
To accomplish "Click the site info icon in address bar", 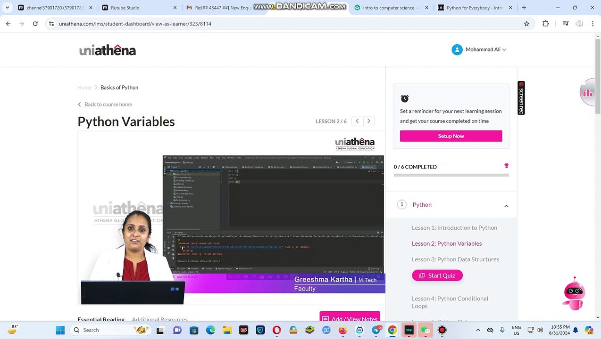I will point(51,24).
